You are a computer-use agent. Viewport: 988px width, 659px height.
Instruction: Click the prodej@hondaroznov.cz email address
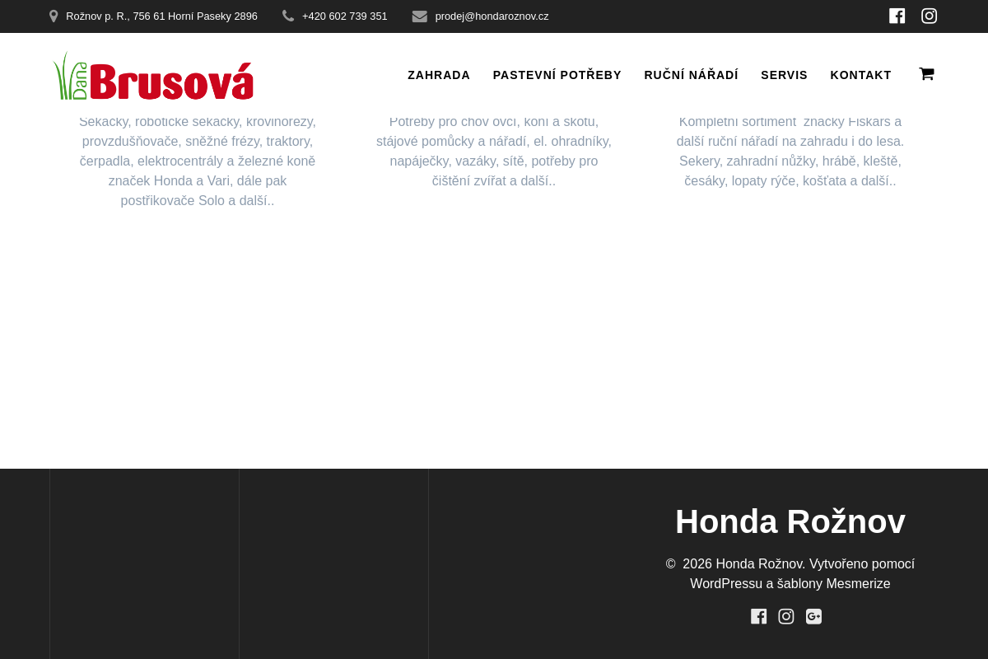492,16
